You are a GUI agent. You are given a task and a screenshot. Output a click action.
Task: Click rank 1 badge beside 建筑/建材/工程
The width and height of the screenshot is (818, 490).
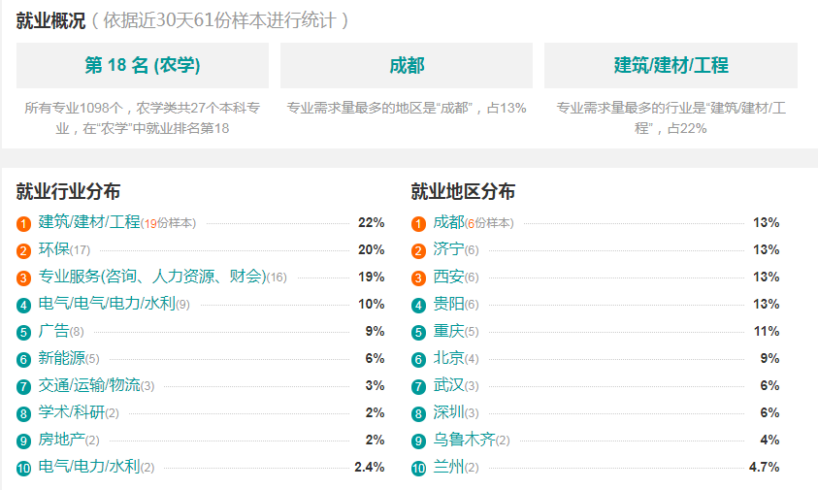[23, 224]
